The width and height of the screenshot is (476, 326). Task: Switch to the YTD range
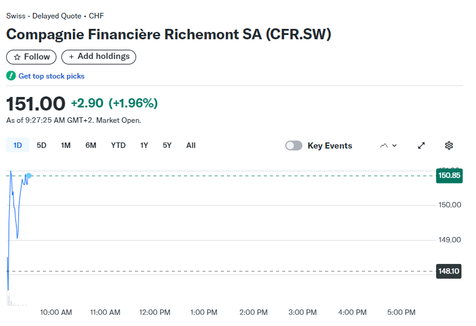pyautogui.click(x=118, y=146)
